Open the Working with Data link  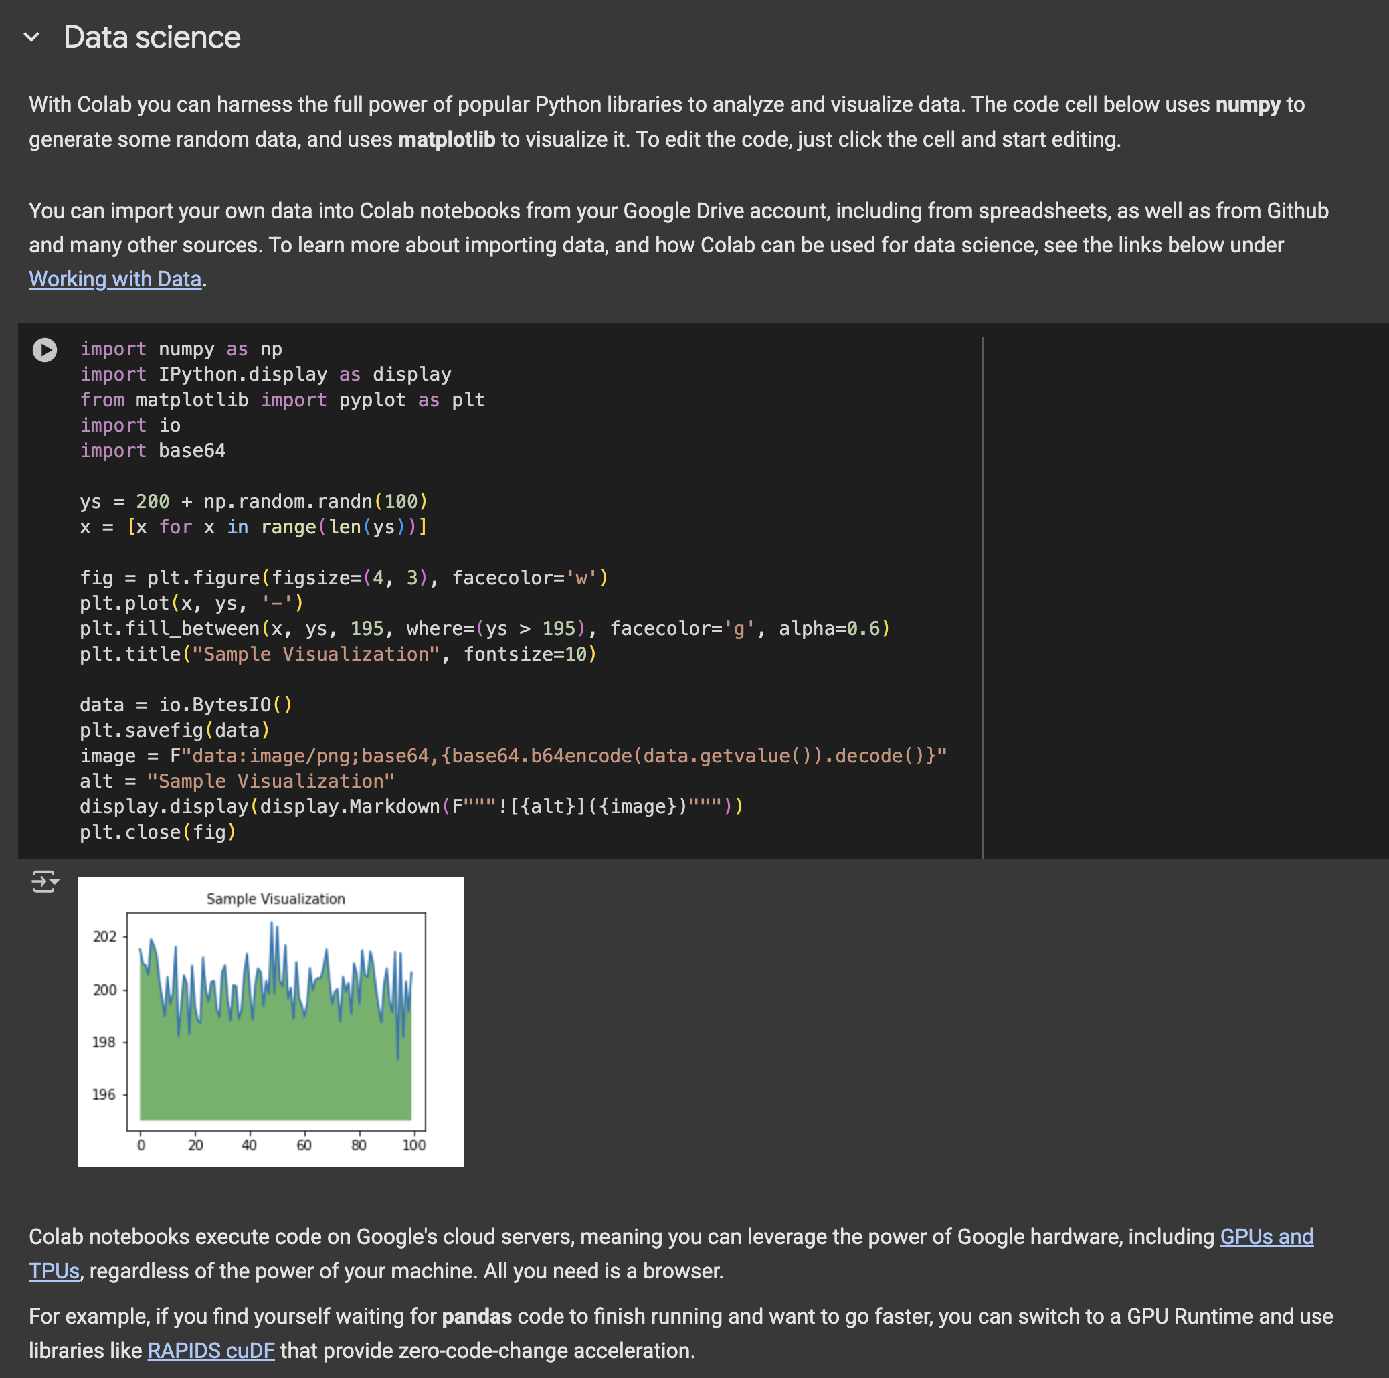tap(115, 279)
